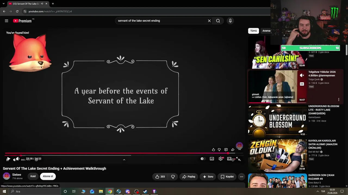Viewport: 348px width, 195px height.
Task: Show hidden system tray icons
Action: (x=318, y=191)
